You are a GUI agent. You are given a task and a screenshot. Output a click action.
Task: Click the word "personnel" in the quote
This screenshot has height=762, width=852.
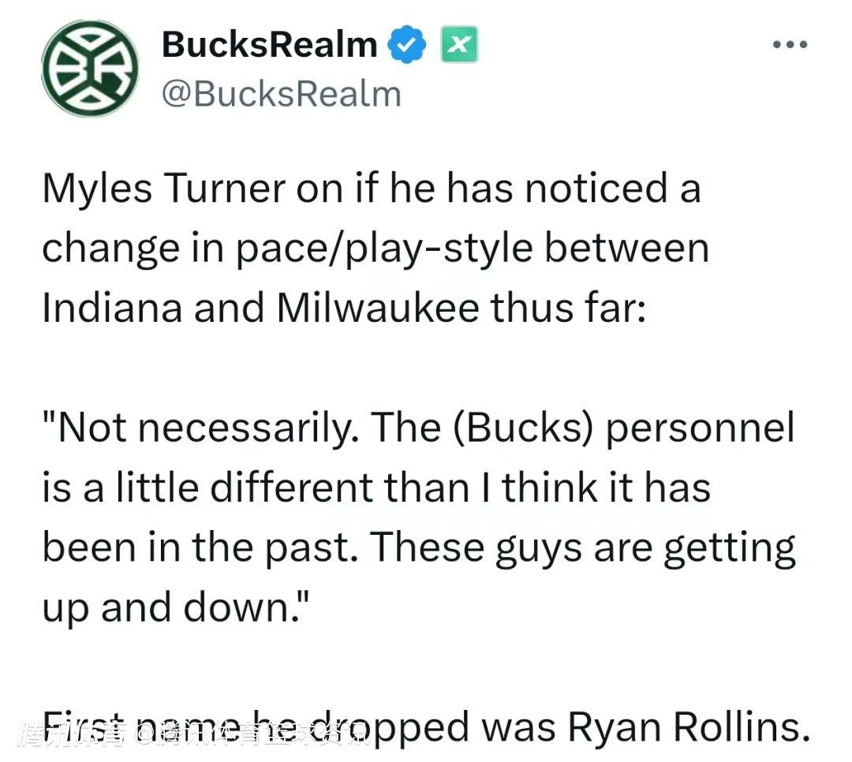click(x=700, y=428)
